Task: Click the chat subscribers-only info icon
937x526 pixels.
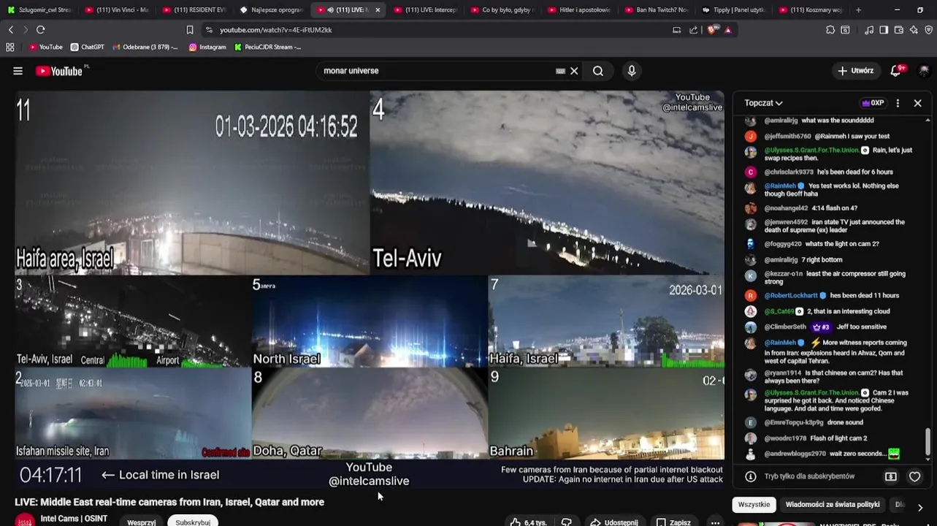Action: (750, 476)
